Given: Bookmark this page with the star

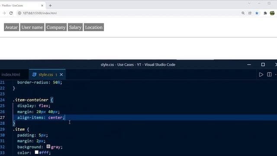Looking at the screenshot, I should pyautogui.click(x=257, y=13).
